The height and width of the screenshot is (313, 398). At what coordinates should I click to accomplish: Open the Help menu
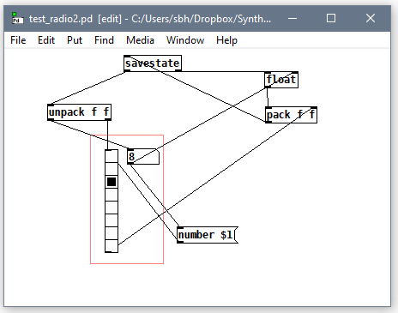click(x=226, y=40)
